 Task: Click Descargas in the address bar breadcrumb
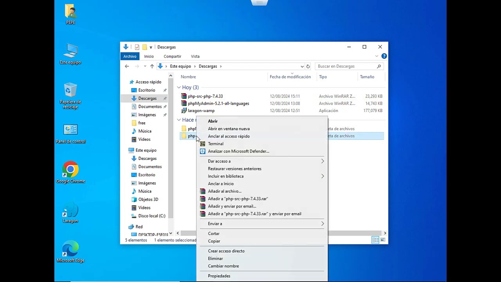click(x=208, y=66)
